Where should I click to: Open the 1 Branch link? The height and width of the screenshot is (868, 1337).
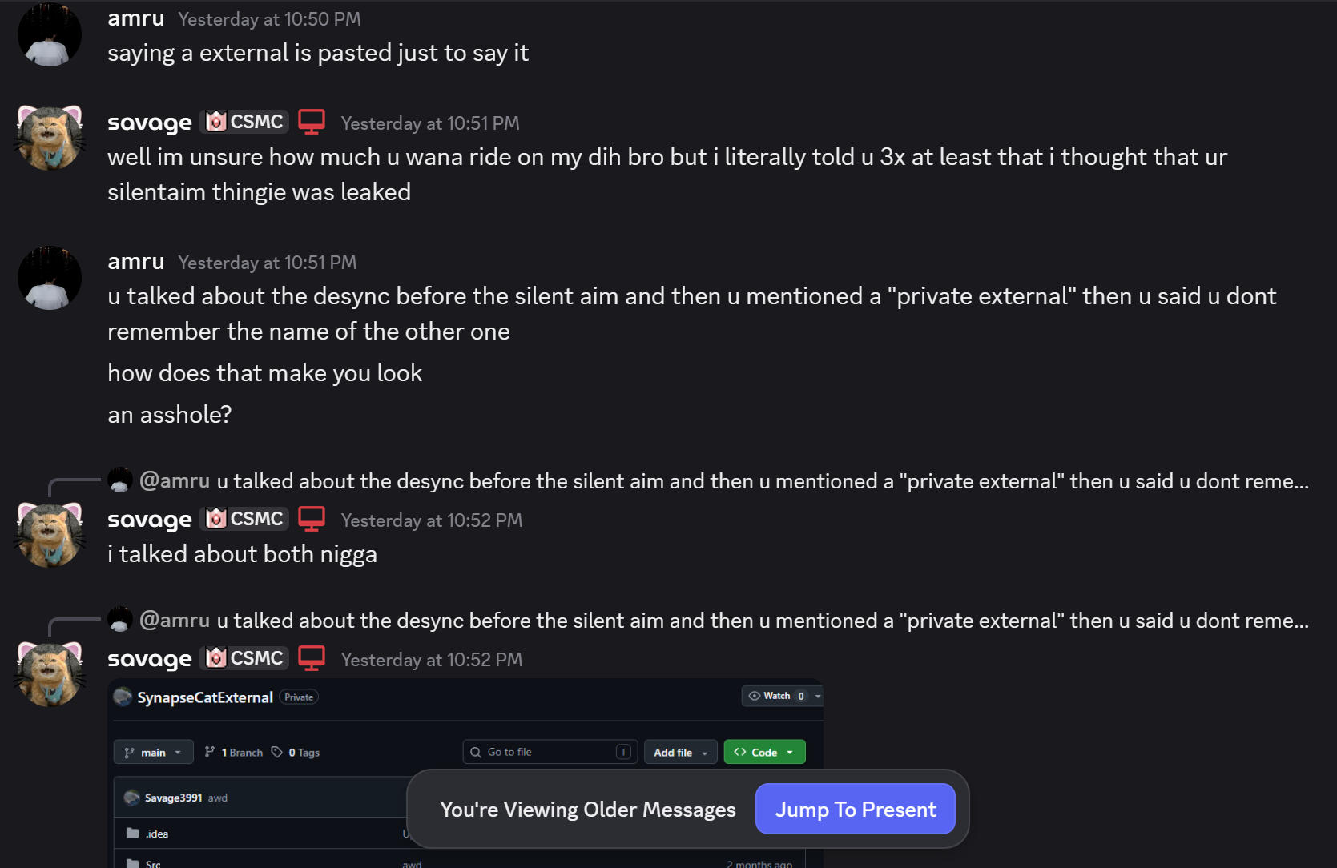point(234,752)
